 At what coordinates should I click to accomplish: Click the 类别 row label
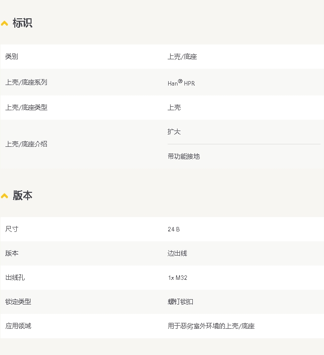click(x=12, y=57)
